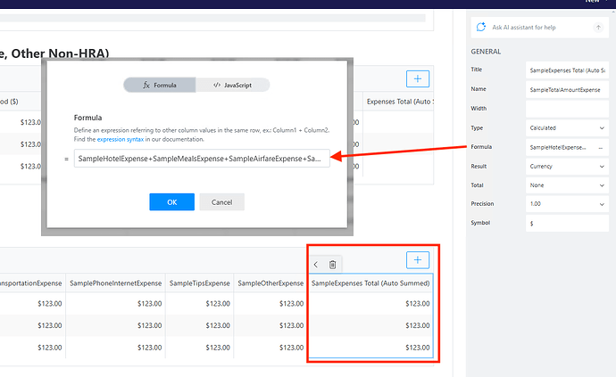The image size is (616, 377).
Task: Confirm the formula with OK
Action: 171,202
